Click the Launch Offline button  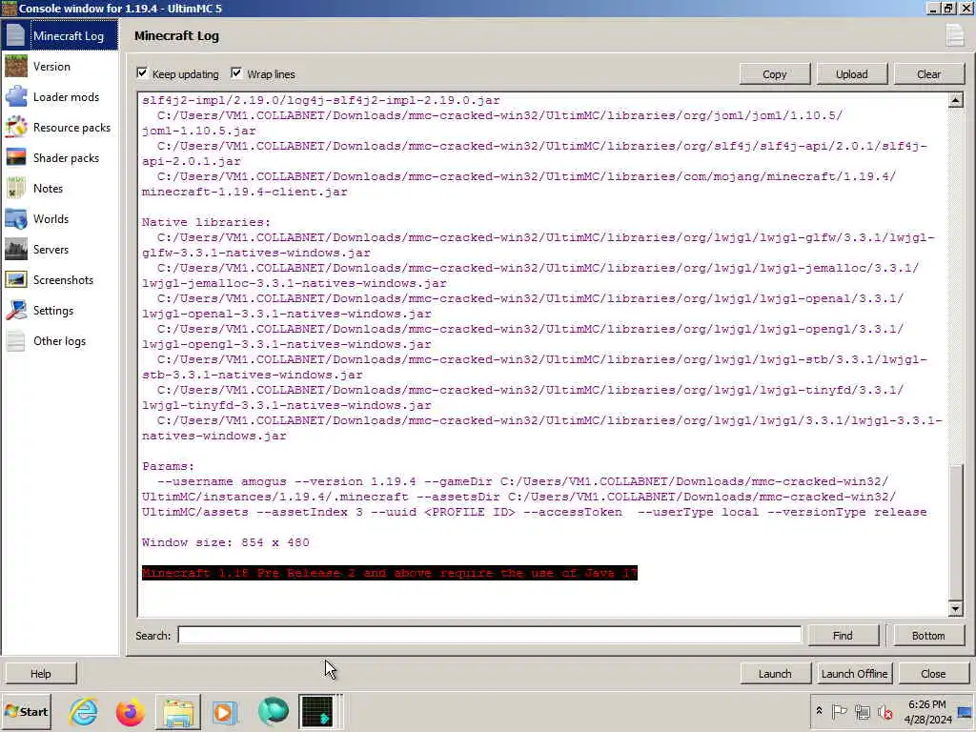click(854, 674)
